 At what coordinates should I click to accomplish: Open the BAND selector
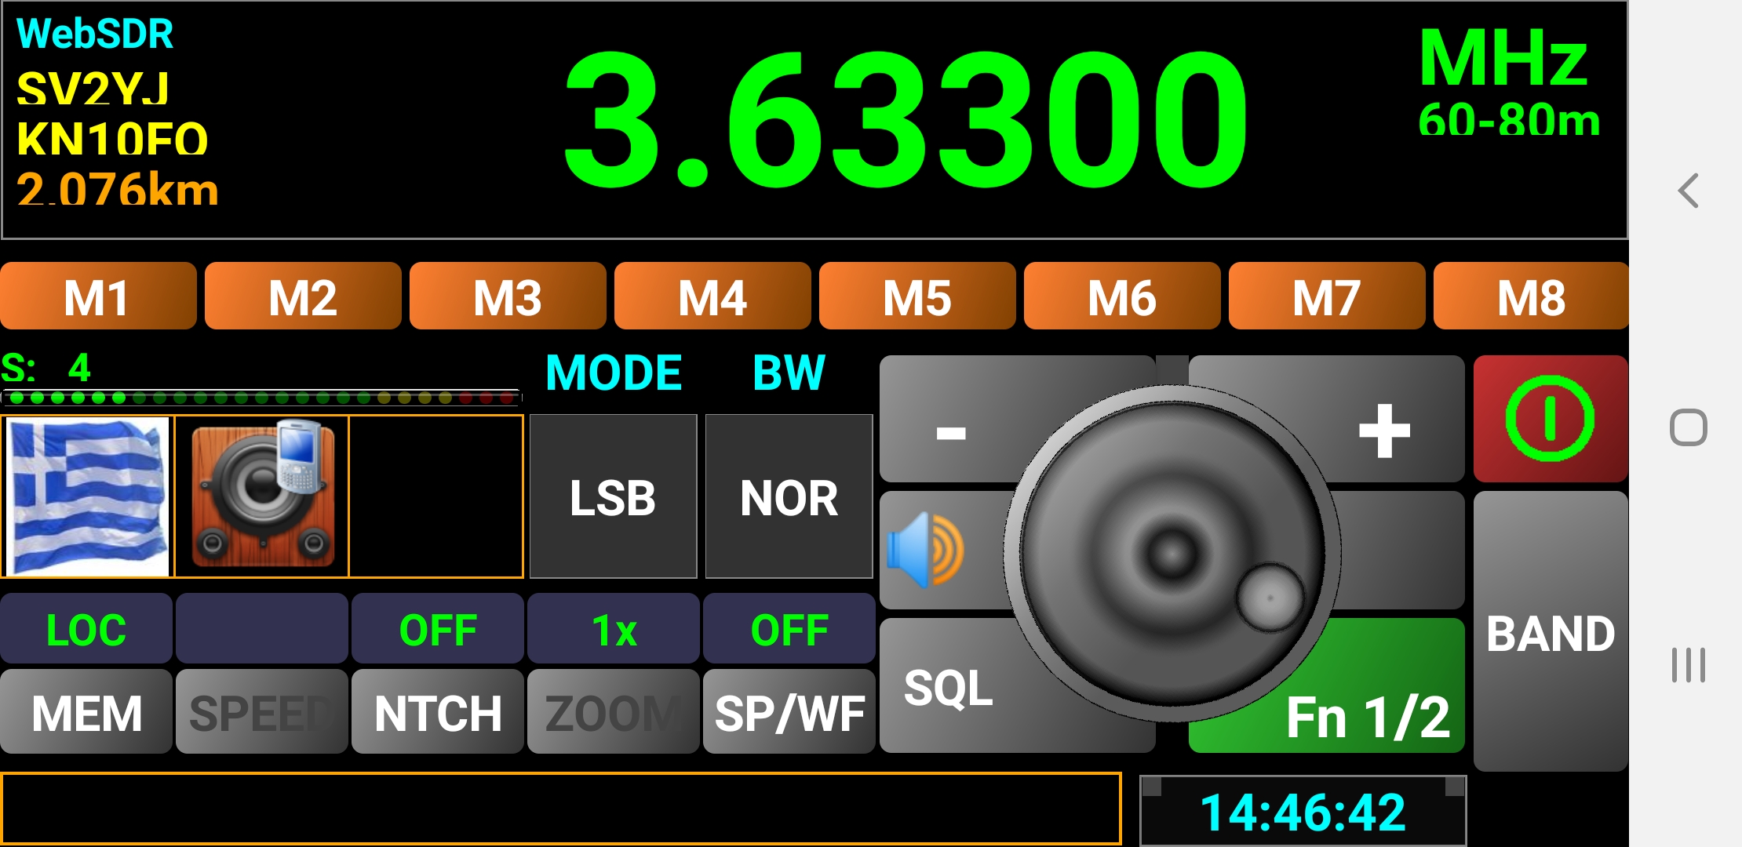pos(1550,632)
